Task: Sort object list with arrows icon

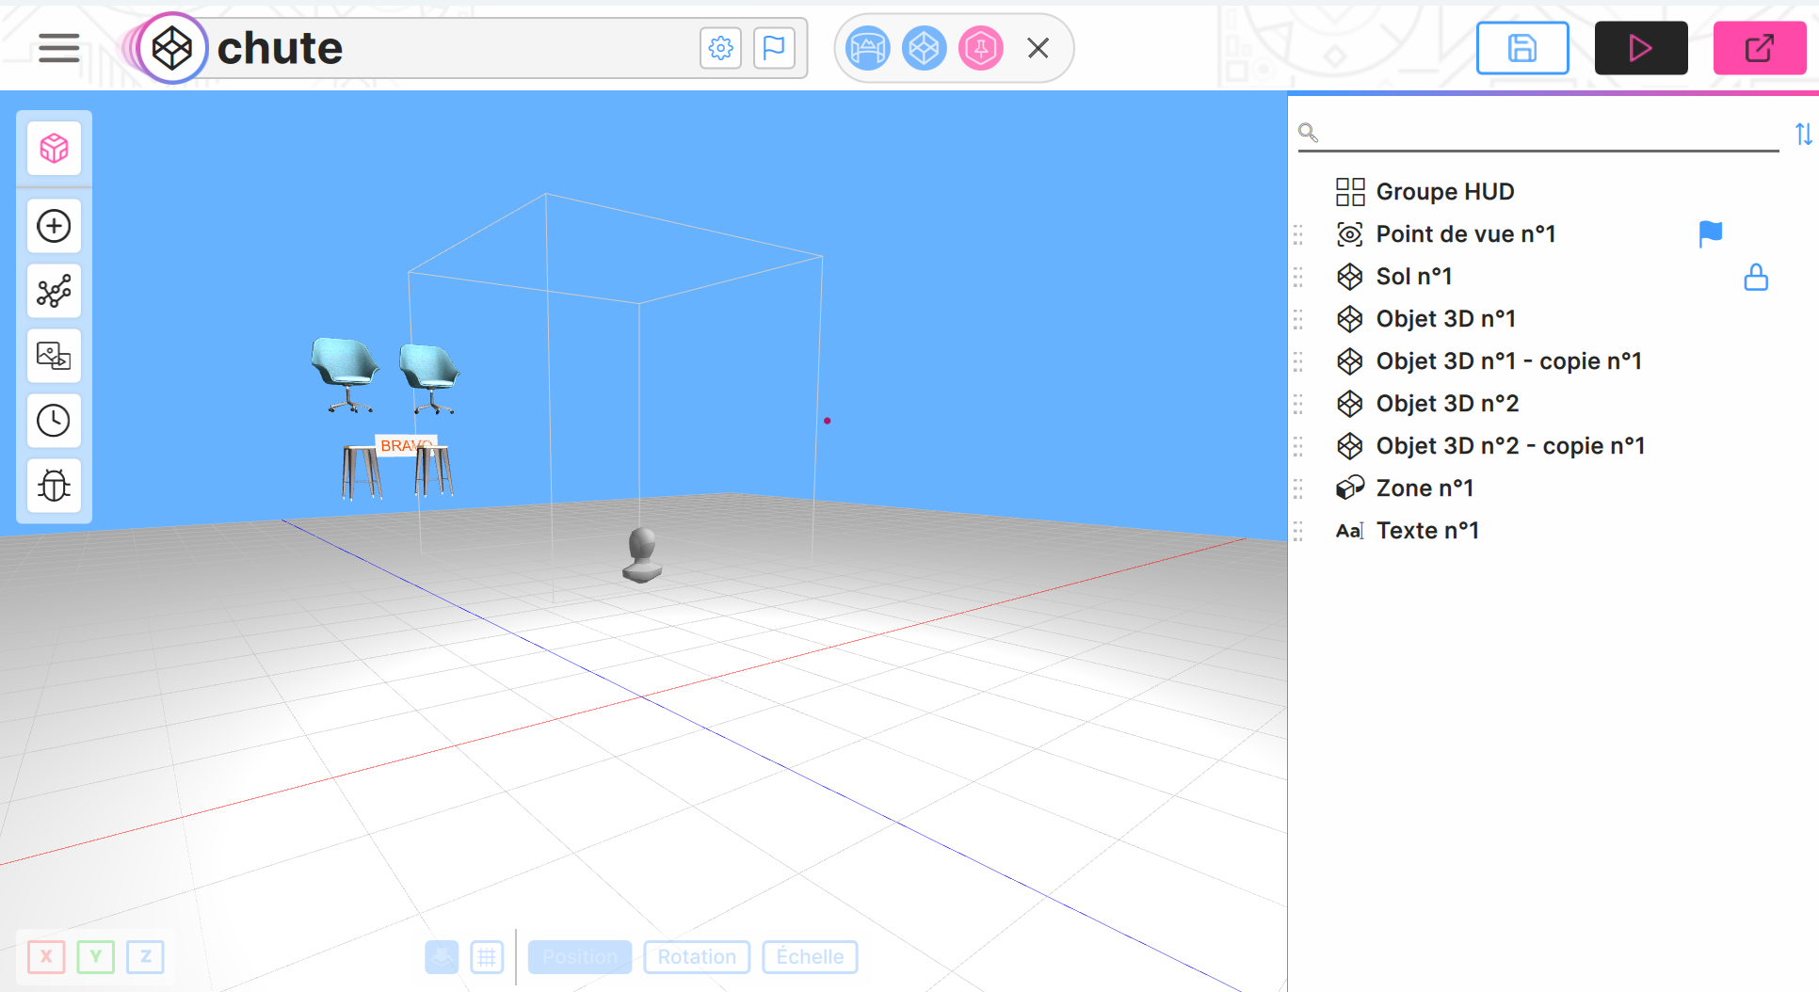Action: [x=1803, y=134]
